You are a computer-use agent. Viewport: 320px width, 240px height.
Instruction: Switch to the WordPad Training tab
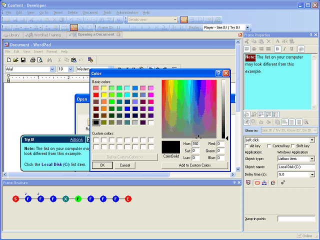click(x=45, y=35)
